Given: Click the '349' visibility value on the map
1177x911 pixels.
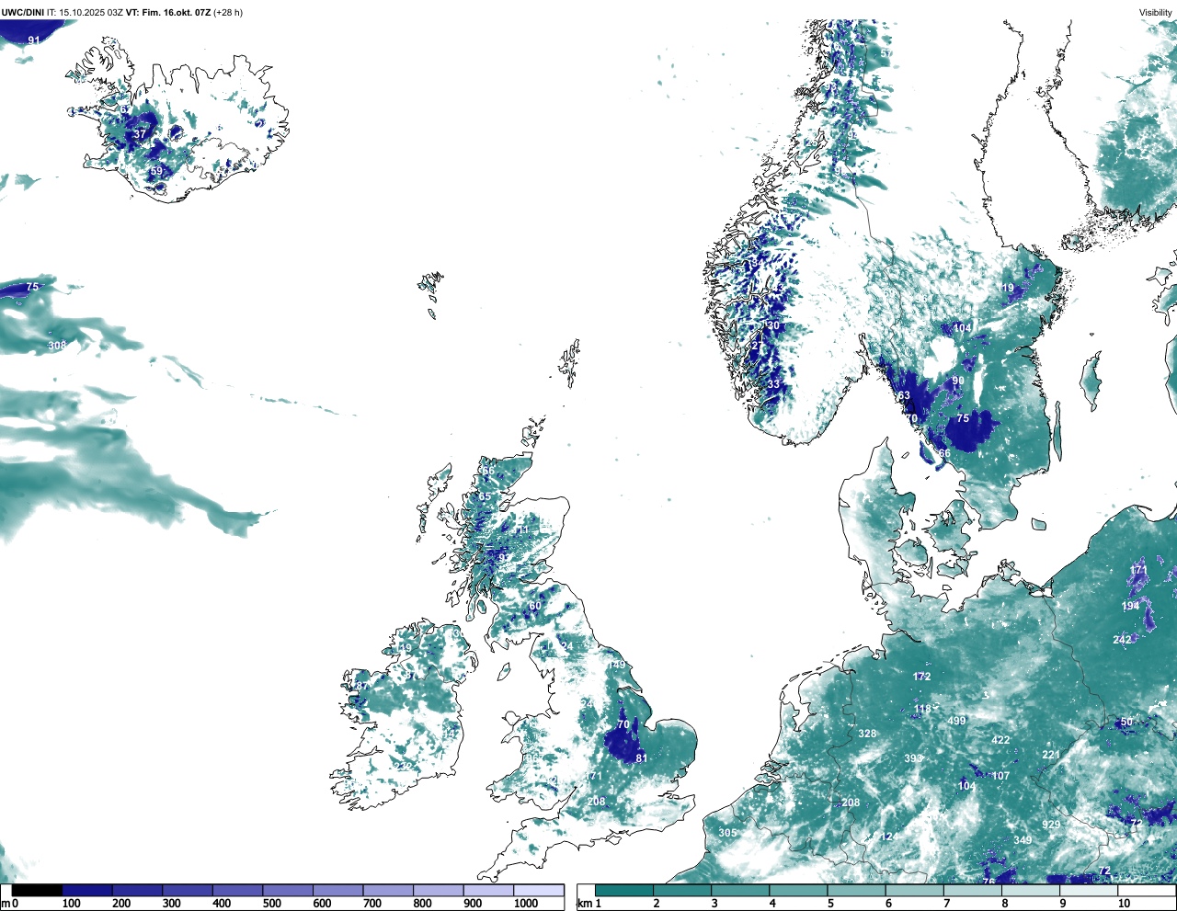Looking at the screenshot, I should 1023,840.
